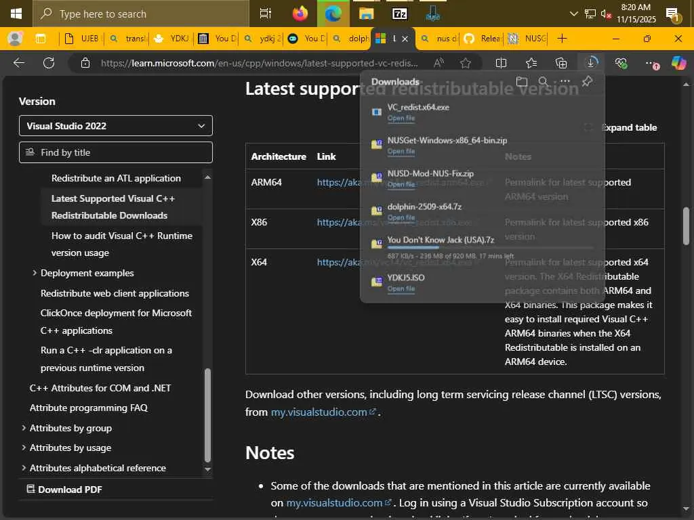Open the notification center icon
Viewport: 694px width, 520px height.
(673, 14)
